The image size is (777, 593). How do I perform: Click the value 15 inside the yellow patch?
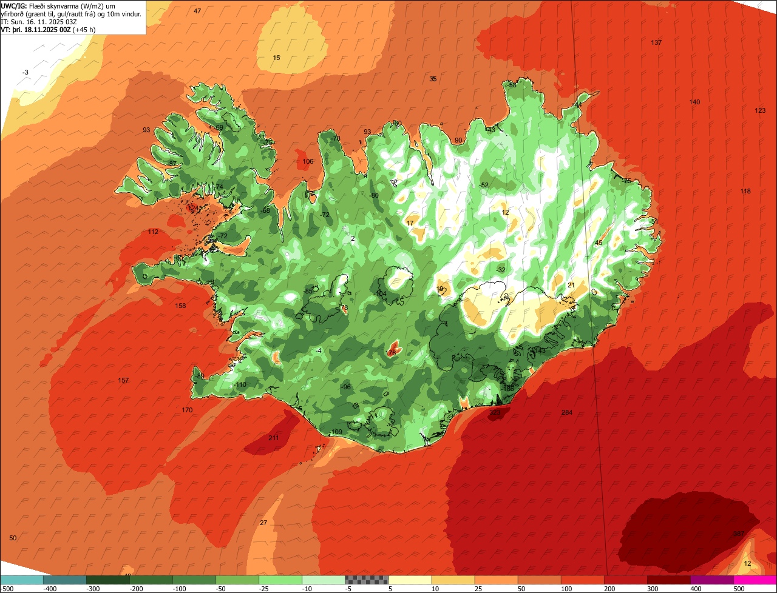[x=276, y=58]
